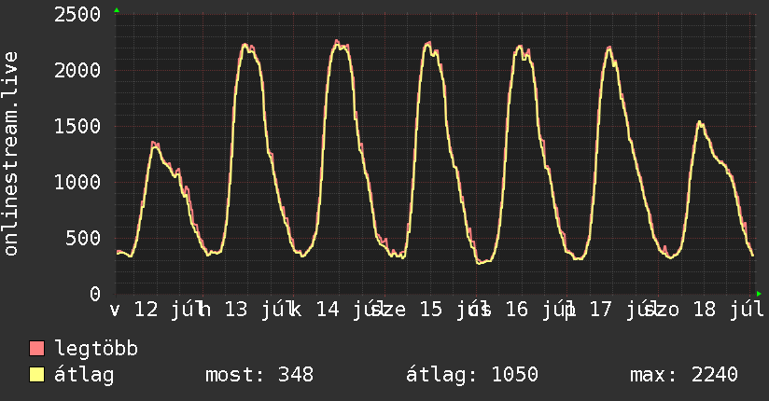
Task: Click the 1500 y-axis label
Action: pos(77,127)
